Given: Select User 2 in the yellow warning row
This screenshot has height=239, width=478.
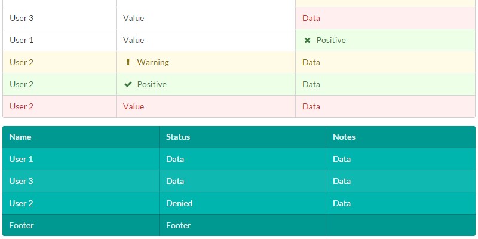Looking at the screenshot, I should (22, 62).
